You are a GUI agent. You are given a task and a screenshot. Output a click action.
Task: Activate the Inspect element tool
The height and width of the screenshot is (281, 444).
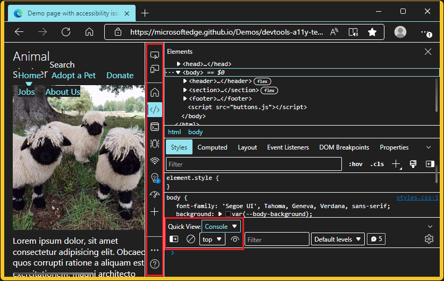click(x=155, y=55)
